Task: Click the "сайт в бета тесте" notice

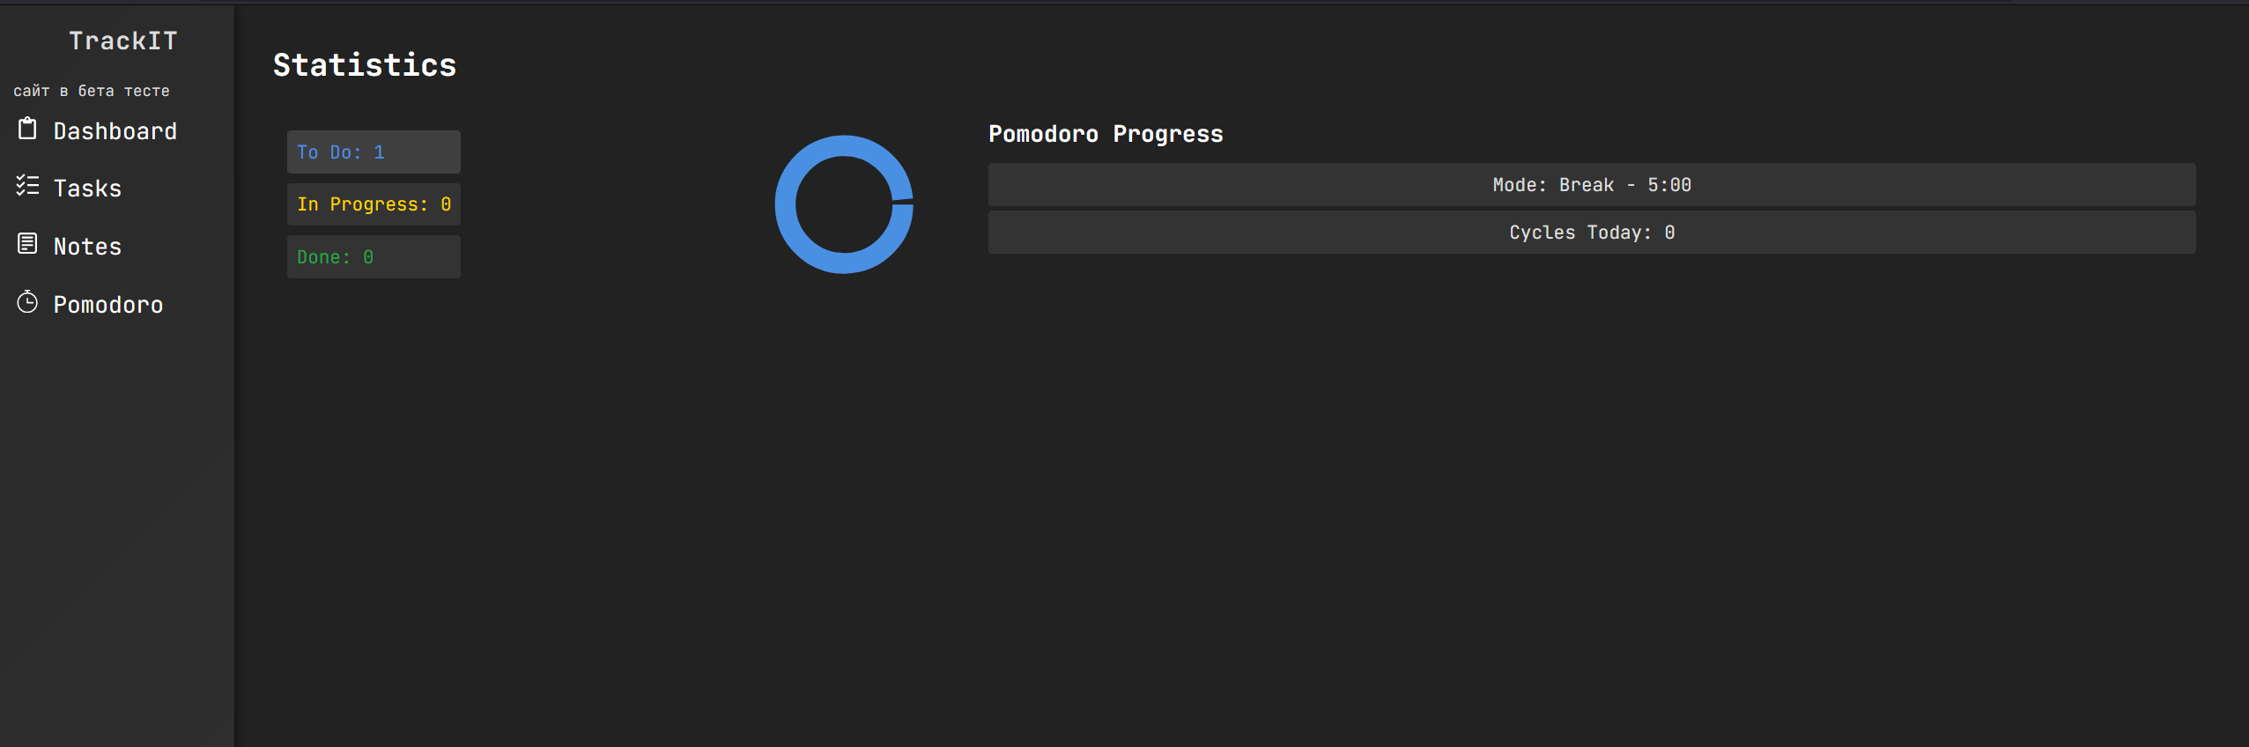Action: coord(92,91)
